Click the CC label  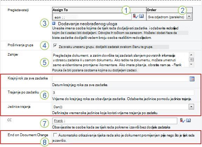coord(9,120)
